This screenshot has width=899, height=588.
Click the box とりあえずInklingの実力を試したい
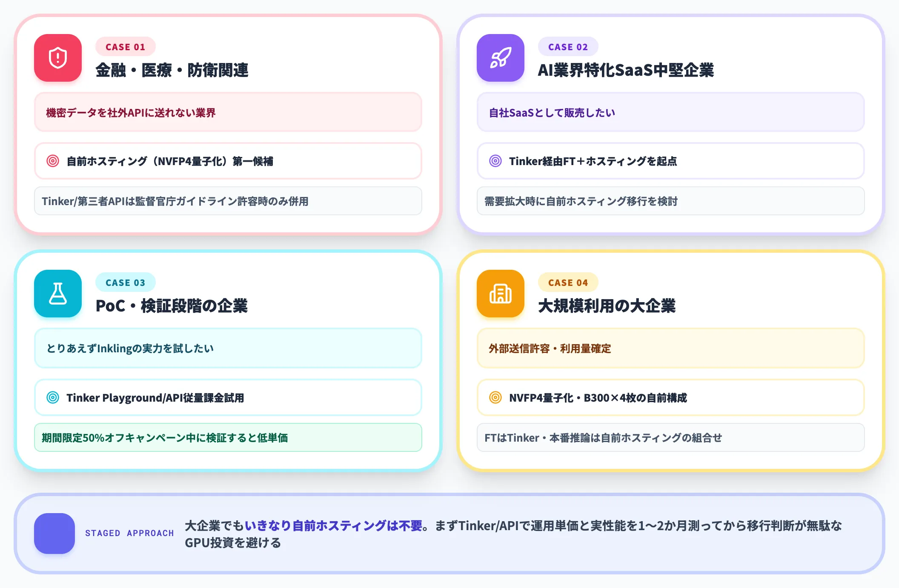click(228, 348)
